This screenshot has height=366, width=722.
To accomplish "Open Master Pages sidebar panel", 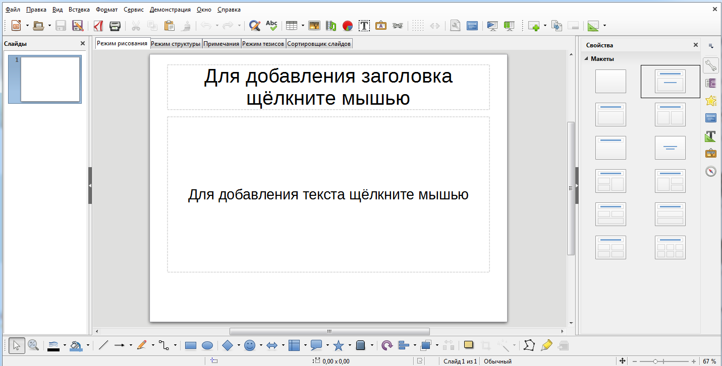I will pyautogui.click(x=711, y=118).
